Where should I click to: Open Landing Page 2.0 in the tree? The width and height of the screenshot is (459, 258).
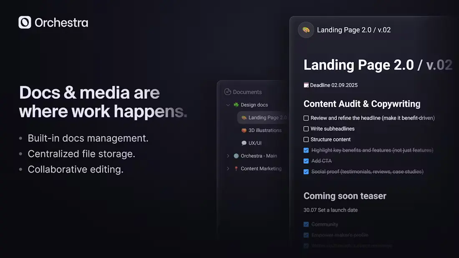pos(267,118)
